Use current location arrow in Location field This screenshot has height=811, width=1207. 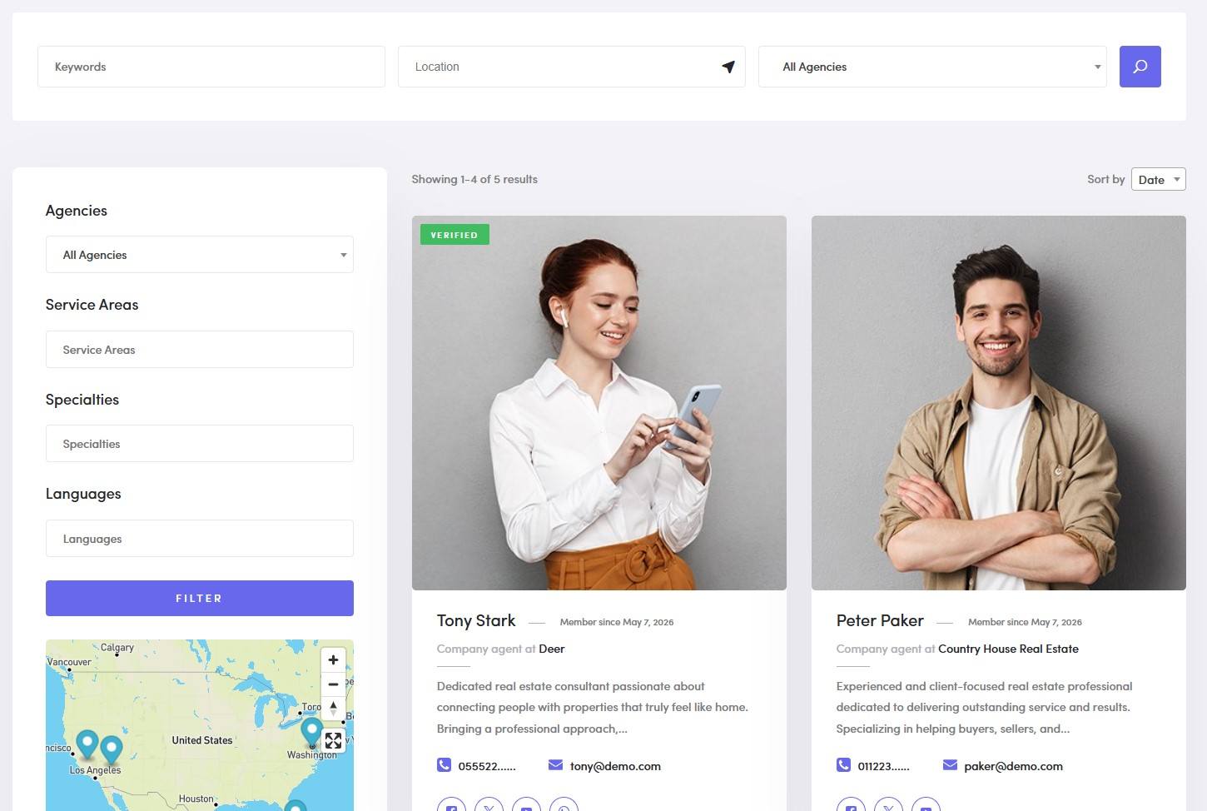tap(728, 67)
